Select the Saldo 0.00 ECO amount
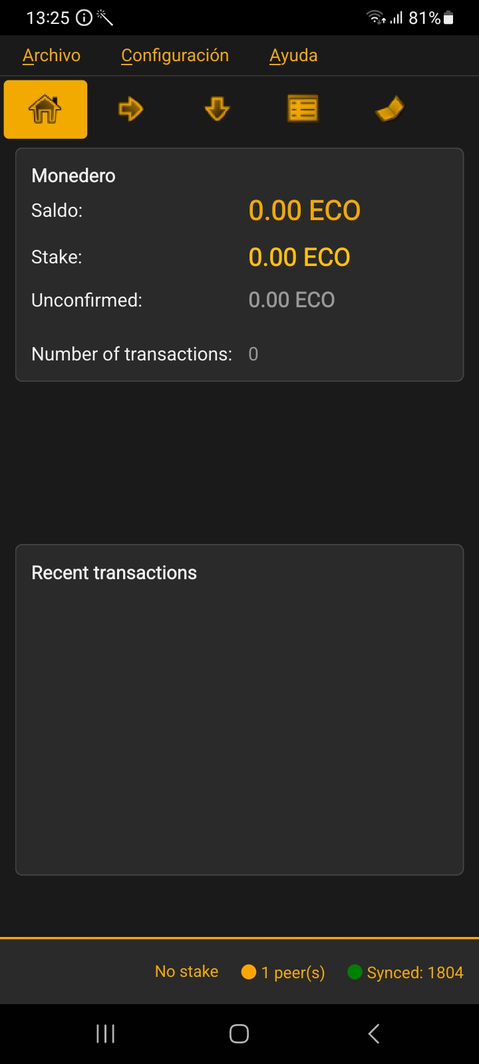This screenshot has height=1064, width=479. (x=304, y=211)
